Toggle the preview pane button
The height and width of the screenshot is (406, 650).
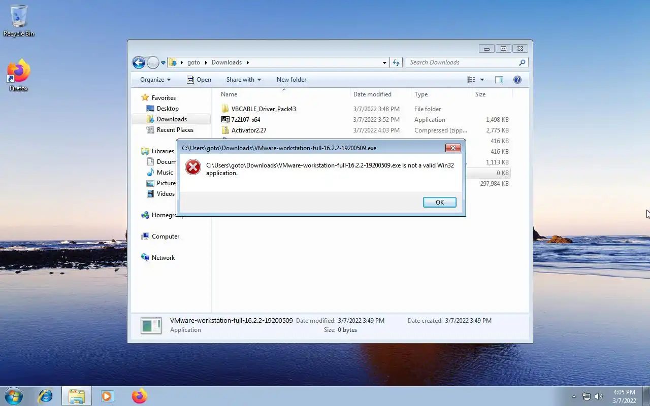(499, 80)
